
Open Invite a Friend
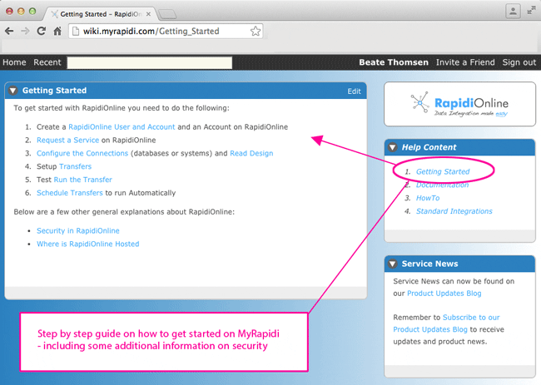[465, 62]
